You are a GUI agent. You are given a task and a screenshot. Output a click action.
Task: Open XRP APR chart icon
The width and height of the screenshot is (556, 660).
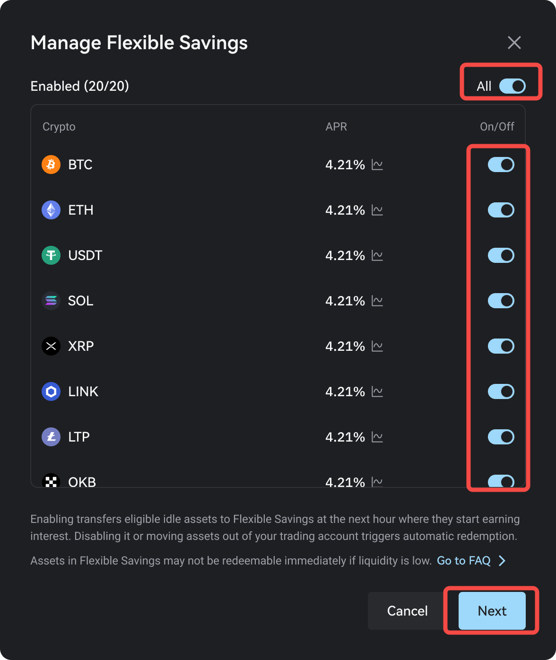click(377, 346)
